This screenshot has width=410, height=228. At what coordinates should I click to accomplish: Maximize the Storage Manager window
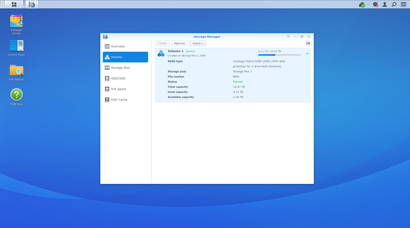click(302, 37)
